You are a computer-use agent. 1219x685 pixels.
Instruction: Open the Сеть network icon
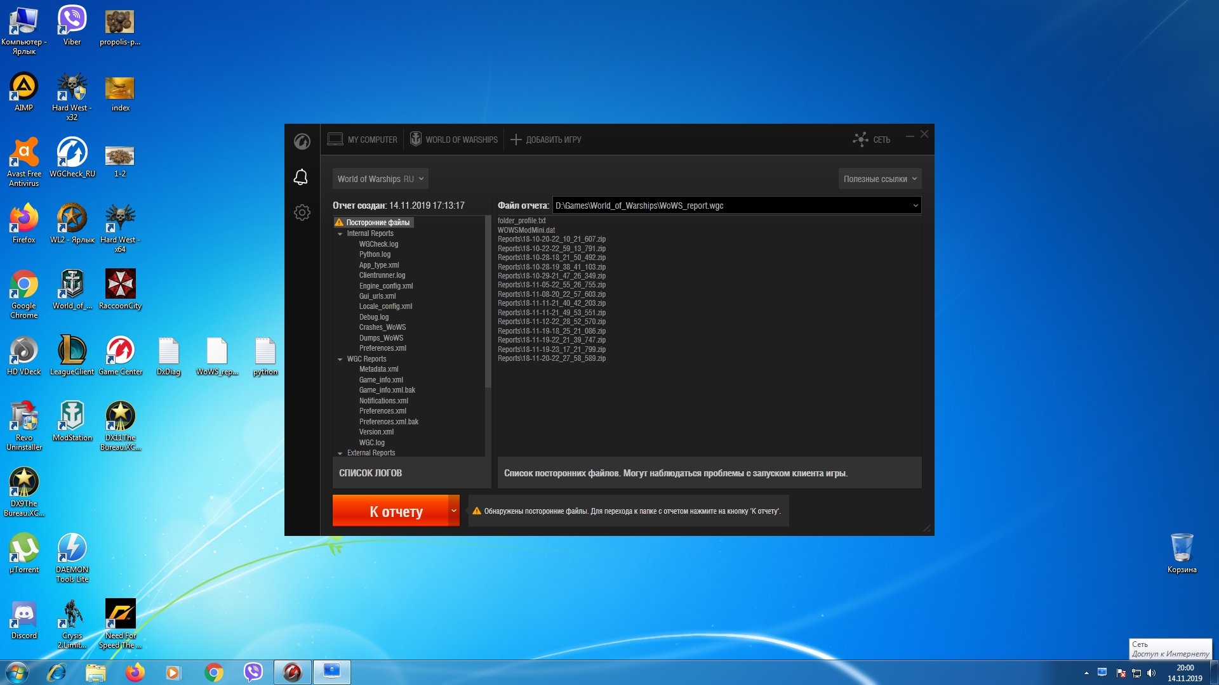pyautogui.click(x=871, y=140)
